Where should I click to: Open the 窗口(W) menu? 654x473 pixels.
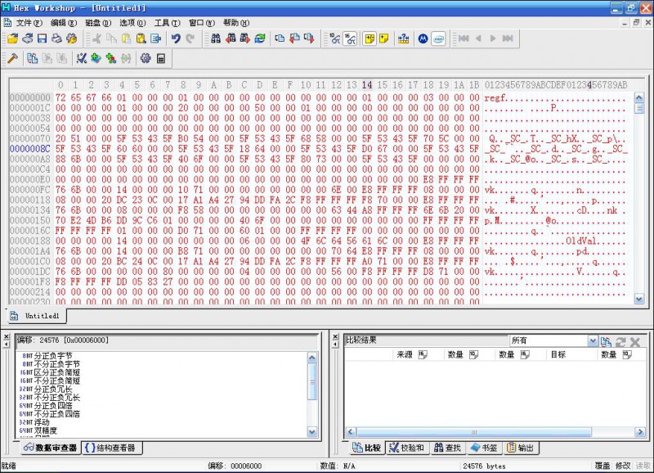pos(201,23)
